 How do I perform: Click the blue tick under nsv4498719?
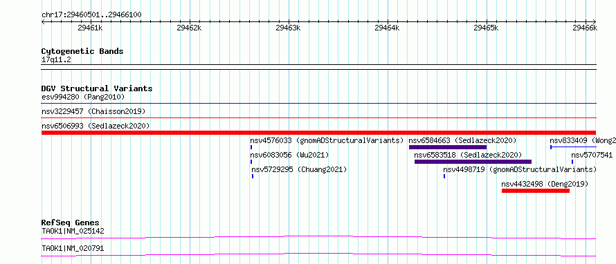444,176
